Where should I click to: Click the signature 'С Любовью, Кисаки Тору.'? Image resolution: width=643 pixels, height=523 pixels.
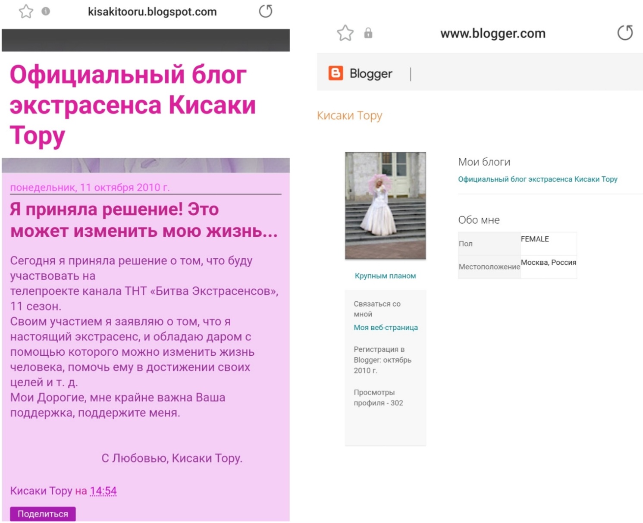tap(172, 458)
